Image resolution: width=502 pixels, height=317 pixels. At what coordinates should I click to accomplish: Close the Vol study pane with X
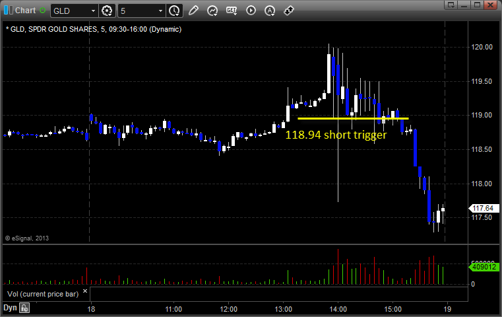[x=85, y=291]
